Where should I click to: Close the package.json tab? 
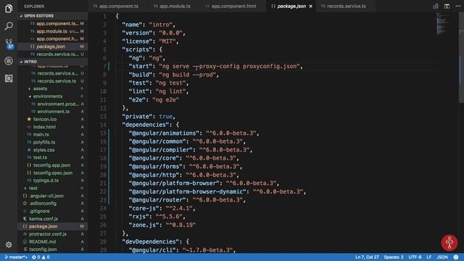click(311, 7)
